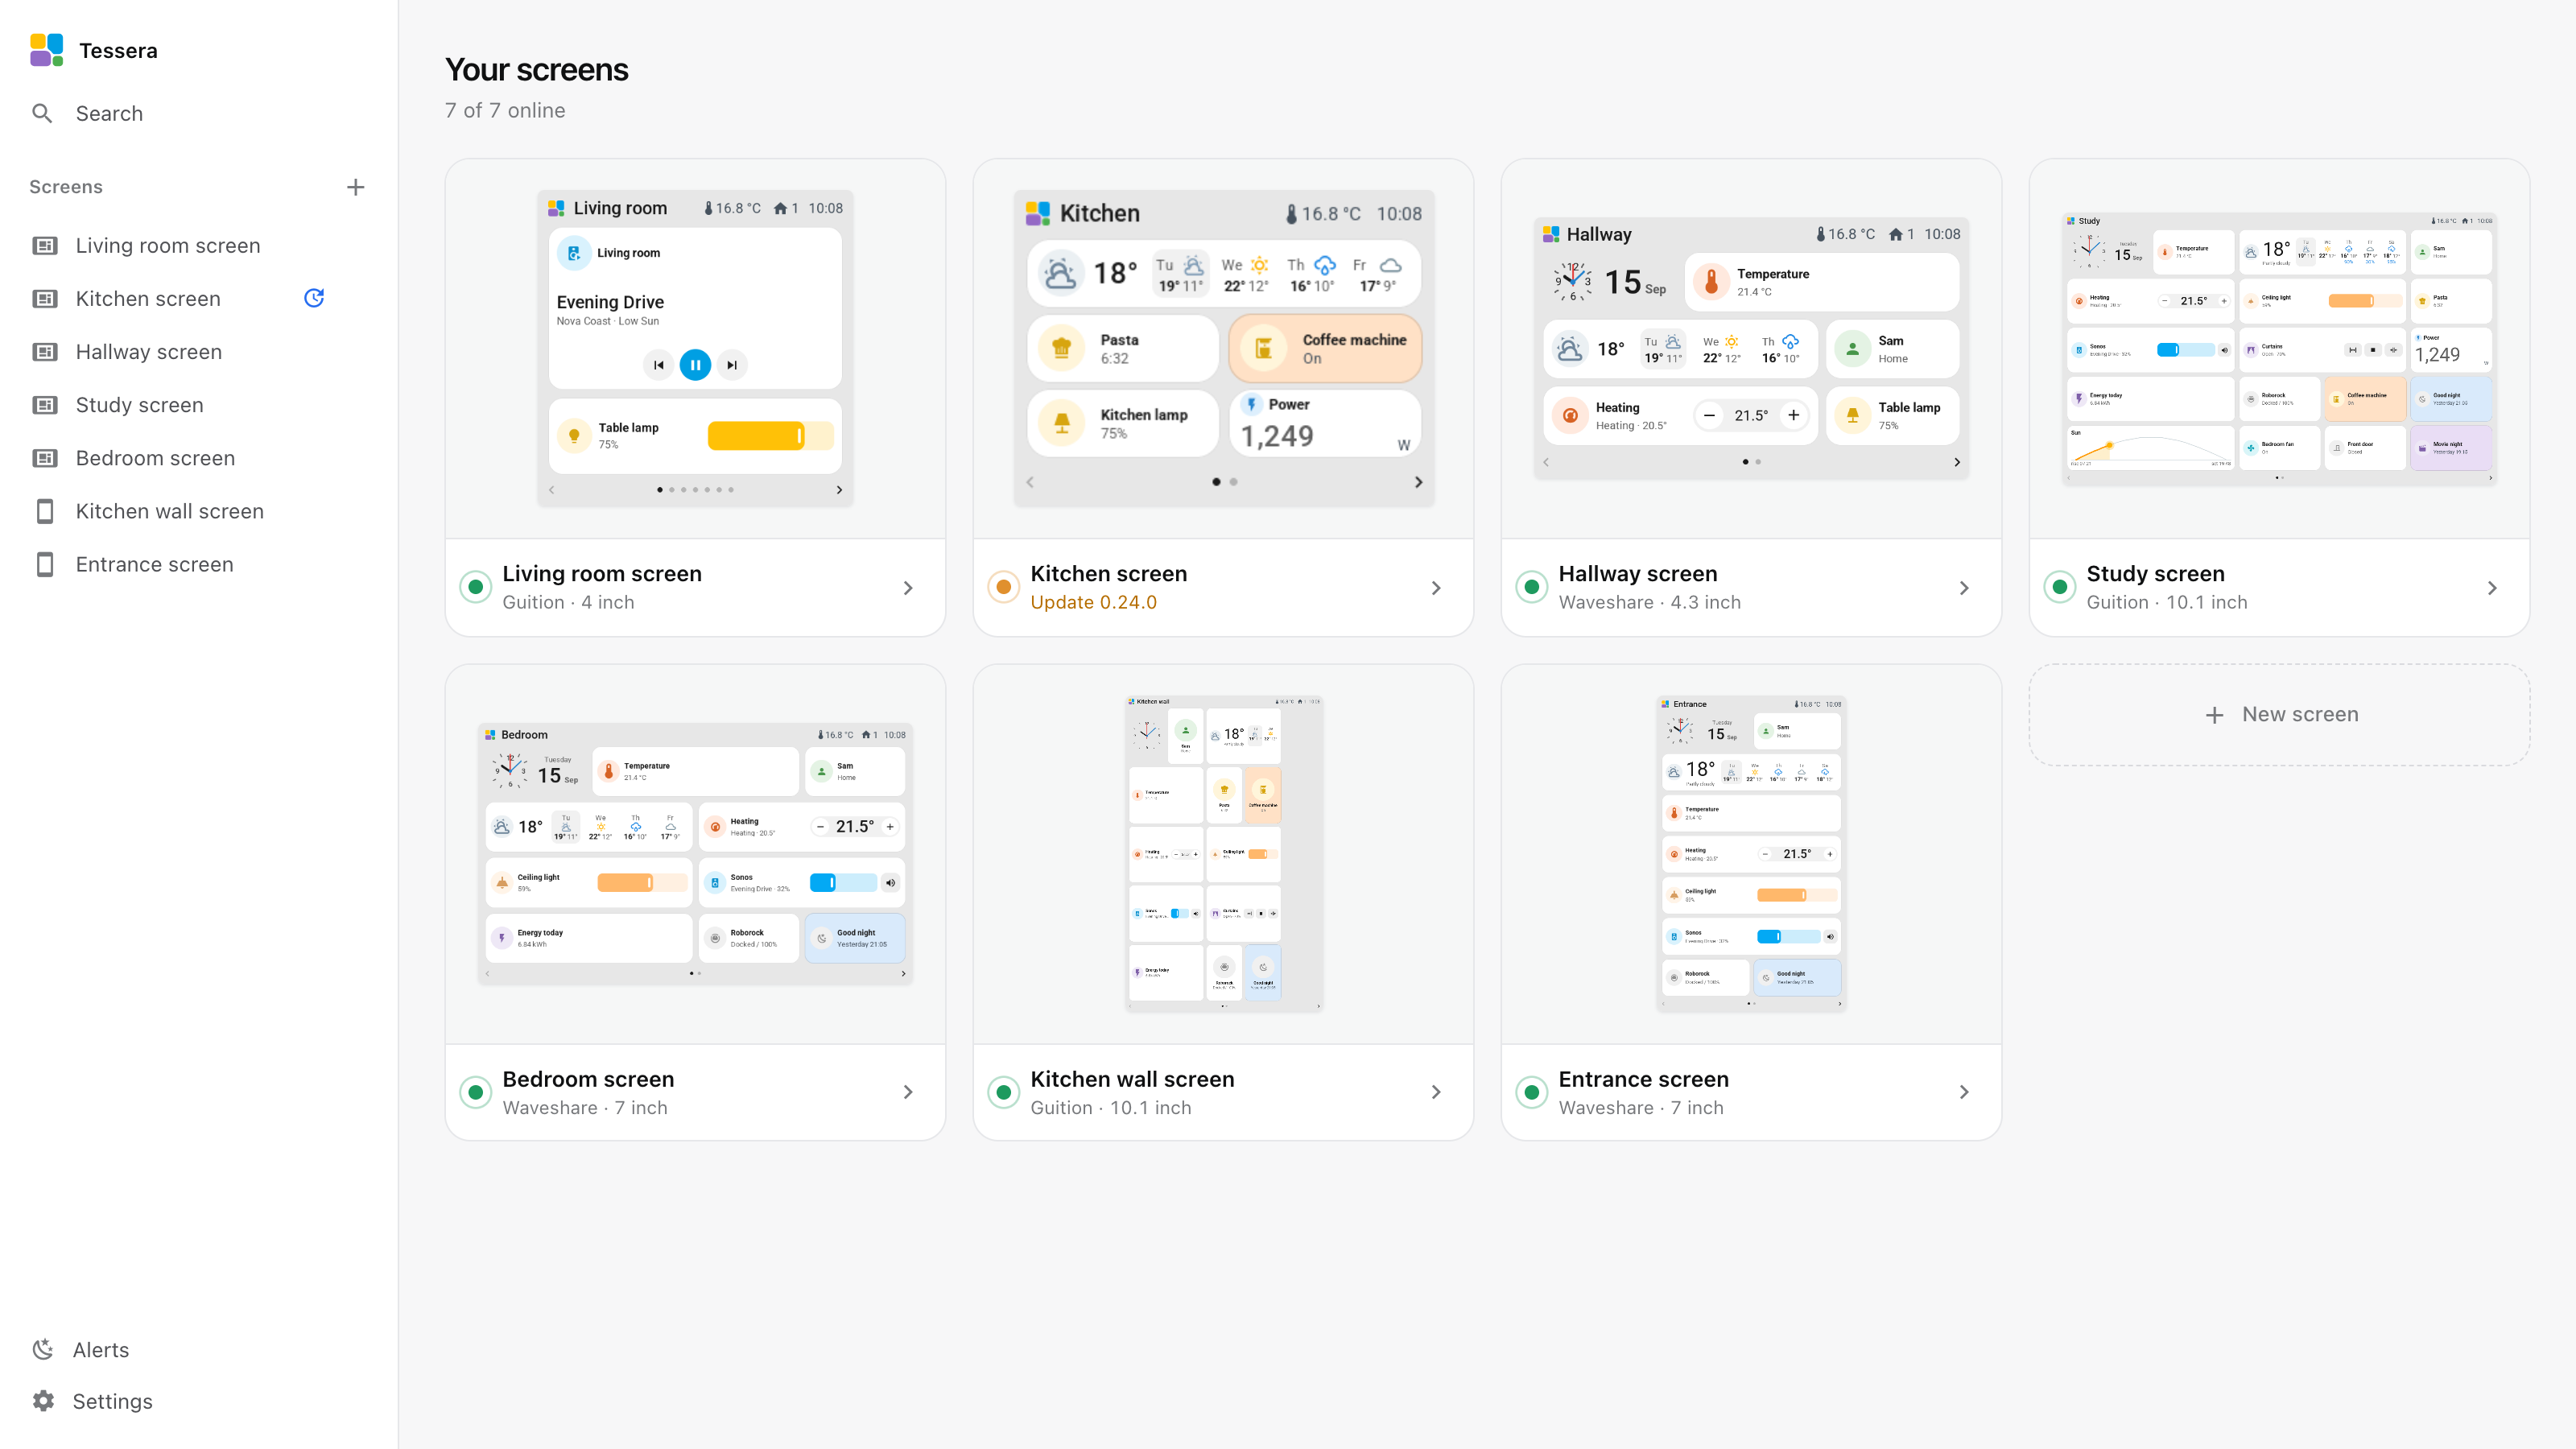Select Bedroom screen in sidebar
This screenshot has height=1449, width=2576.
click(156, 457)
